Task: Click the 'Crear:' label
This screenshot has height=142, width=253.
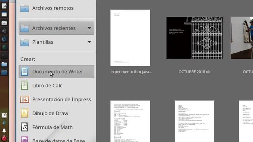Action: click(28, 59)
